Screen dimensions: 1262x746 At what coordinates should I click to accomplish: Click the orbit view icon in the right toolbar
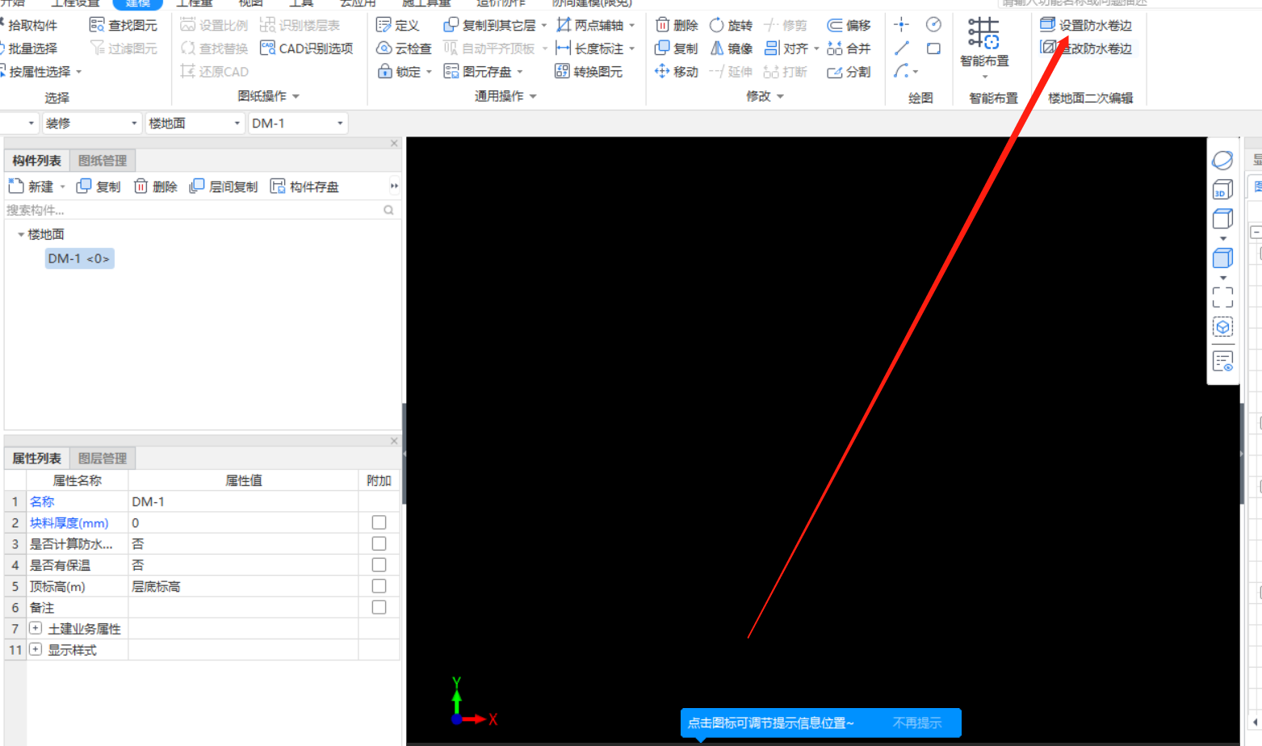pos(1222,160)
